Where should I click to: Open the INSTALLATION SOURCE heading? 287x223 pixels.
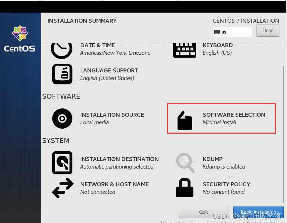[x=112, y=115]
